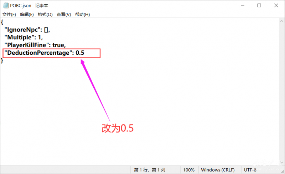Screen dimensions: 285x174
Task: Place cursor after the 0.5 value
Action: [x=84, y=53]
